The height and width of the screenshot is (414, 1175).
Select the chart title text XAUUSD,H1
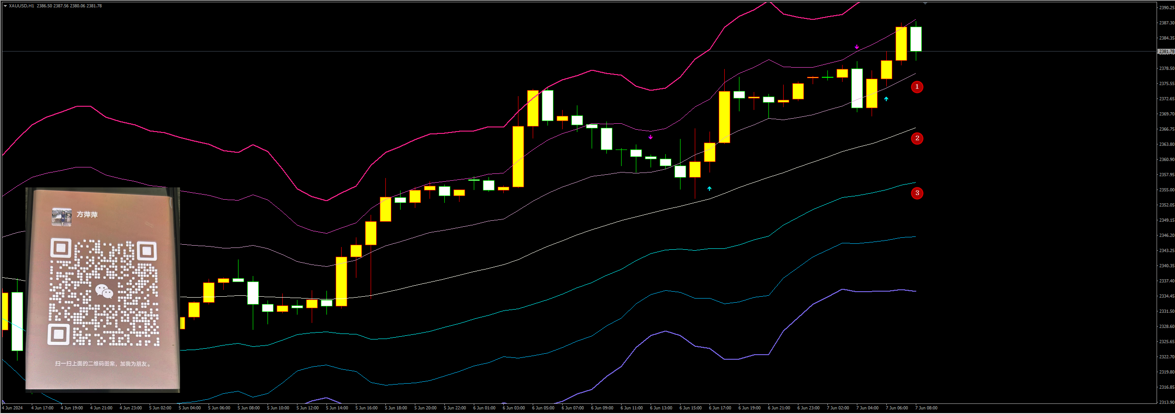point(21,6)
